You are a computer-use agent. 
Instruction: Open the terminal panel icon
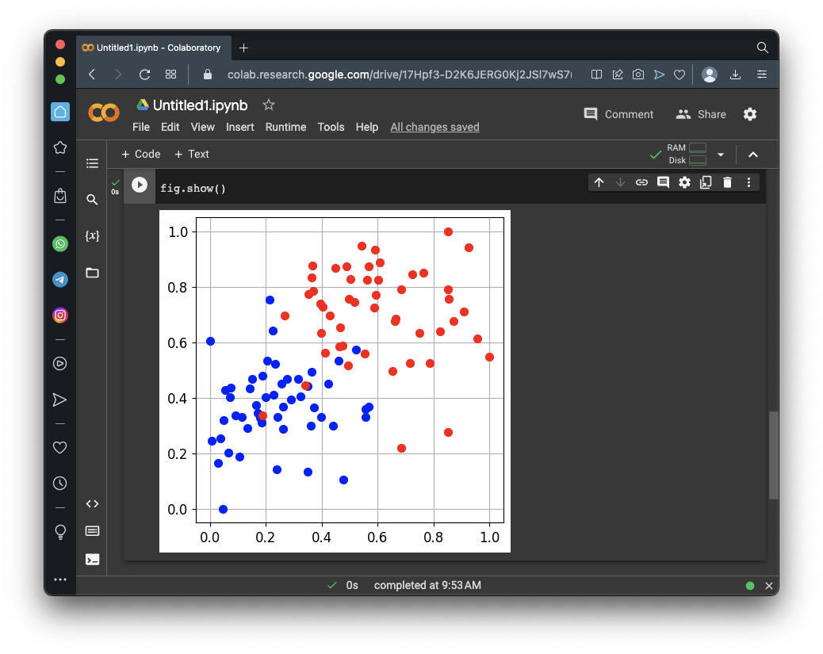[93, 560]
